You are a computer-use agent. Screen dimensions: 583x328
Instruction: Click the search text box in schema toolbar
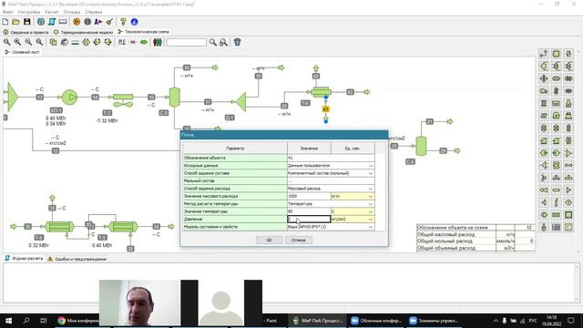(x=186, y=43)
